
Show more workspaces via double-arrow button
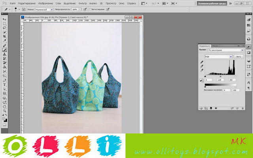(230, 4)
